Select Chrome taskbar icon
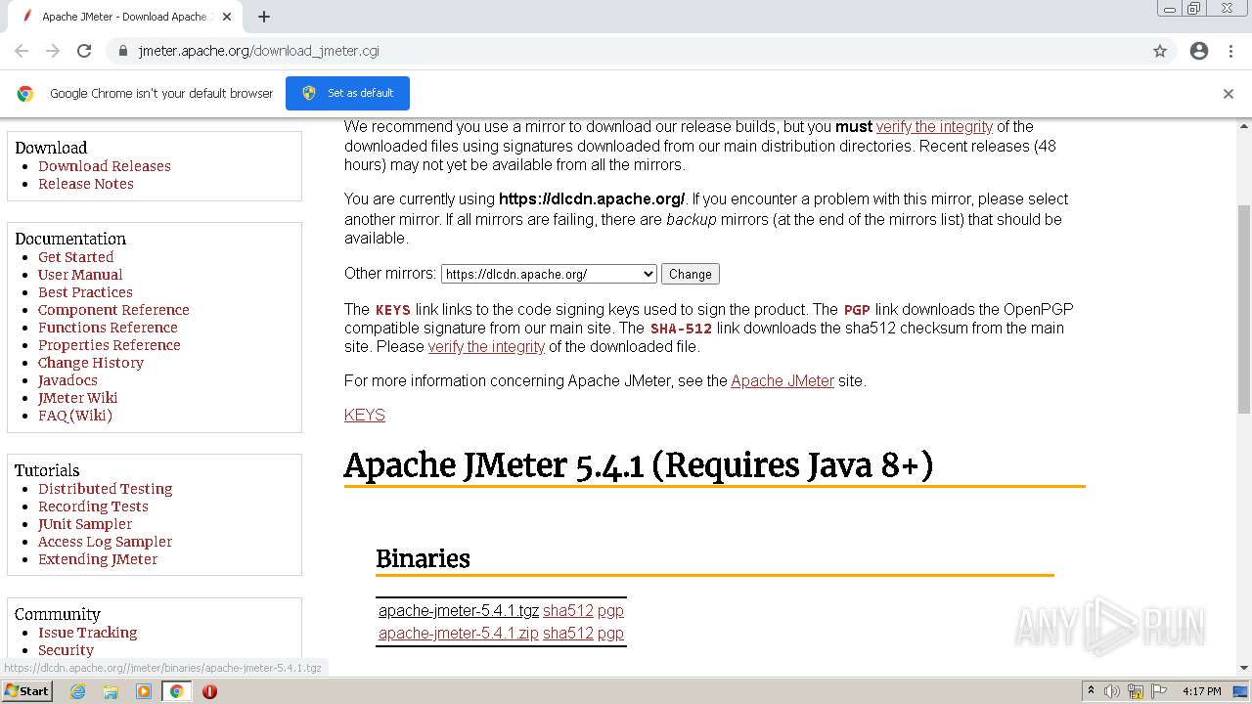This screenshot has height=704, width=1252. click(x=176, y=691)
